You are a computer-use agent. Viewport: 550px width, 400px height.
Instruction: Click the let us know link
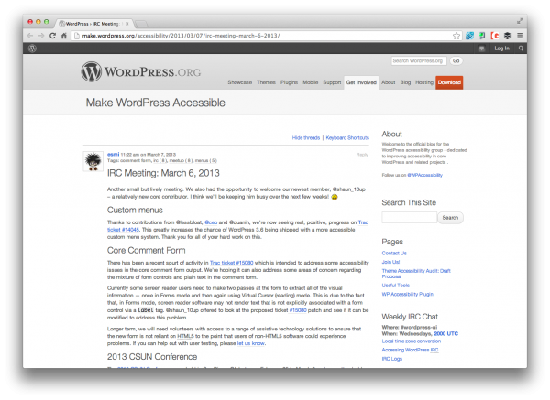pyautogui.click(x=251, y=343)
